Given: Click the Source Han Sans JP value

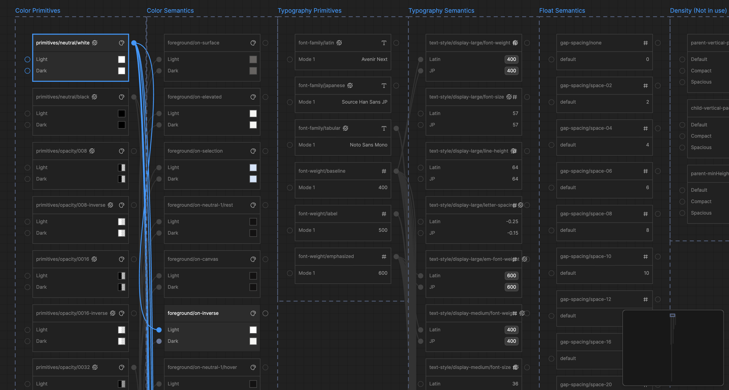Looking at the screenshot, I should click(x=364, y=102).
